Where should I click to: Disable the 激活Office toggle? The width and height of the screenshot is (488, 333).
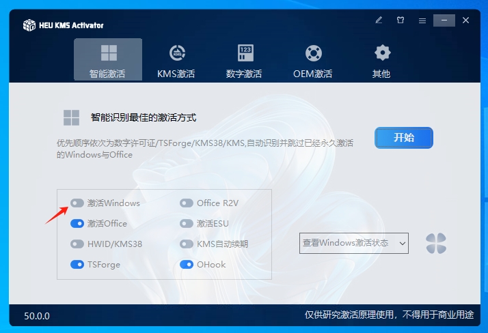click(x=77, y=224)
